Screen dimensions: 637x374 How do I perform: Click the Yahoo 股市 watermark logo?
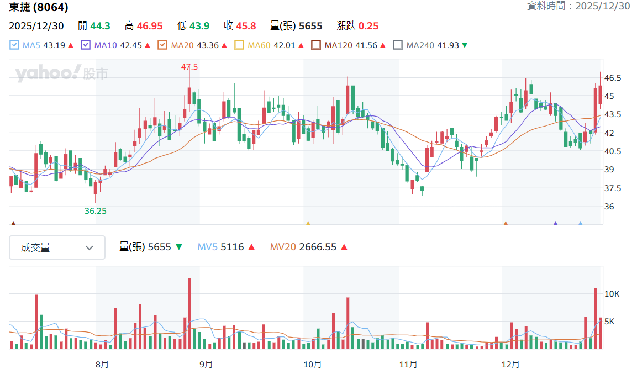click(x=62, y=73)
